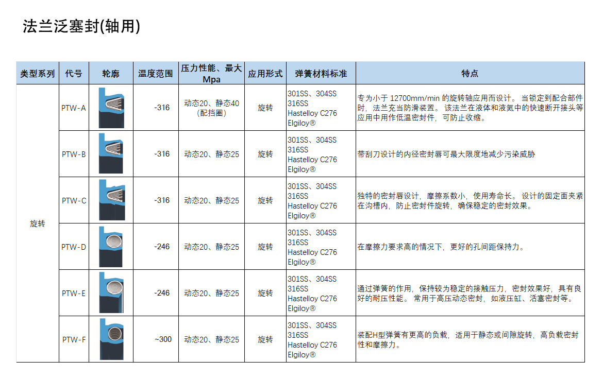
Task: Select PTW-F pressure cell 动态20、静态25
Action: (x=211, y=339)
